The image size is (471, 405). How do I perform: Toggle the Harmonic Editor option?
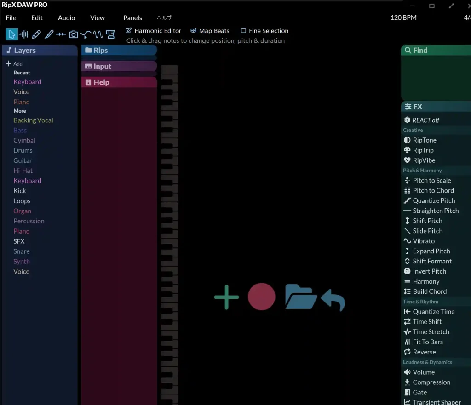point(154,31)
